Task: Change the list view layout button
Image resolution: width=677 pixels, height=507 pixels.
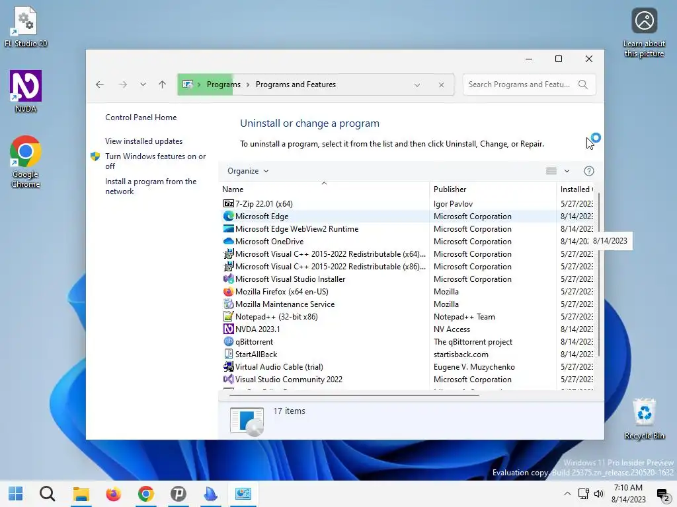Action: [551, 171]
